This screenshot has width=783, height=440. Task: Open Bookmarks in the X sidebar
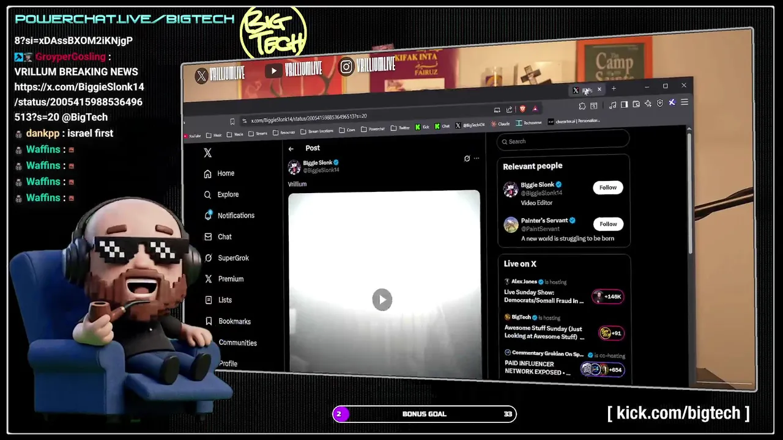tap(228, 321)
